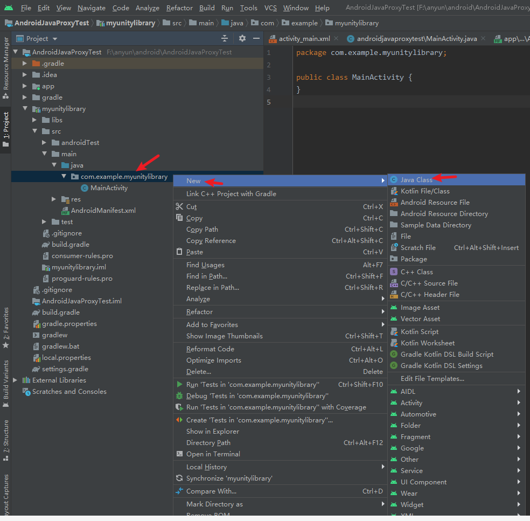530x521 pixels.
Task: Select local.properties file
Action: coord(66,357)
